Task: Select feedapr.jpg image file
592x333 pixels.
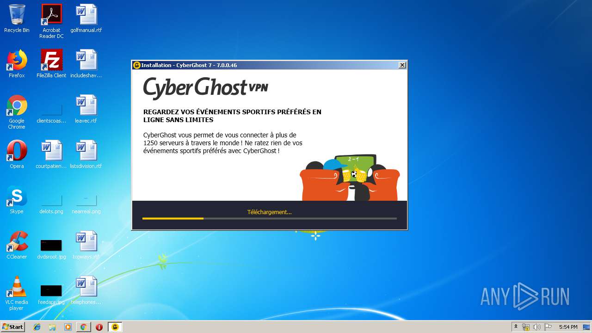Action: [51, 294]
